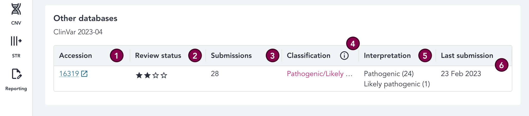Click the review status star rating
Viewport: 529px width, 116px height.
point(151,75)
